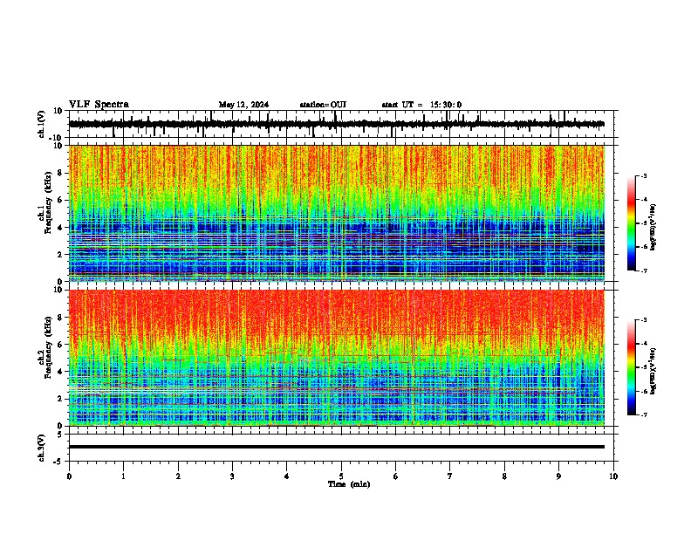Click the ch.1 colorbar log(PSD) label
This screenshot has width=691, height=534.
tap(653, 227)
